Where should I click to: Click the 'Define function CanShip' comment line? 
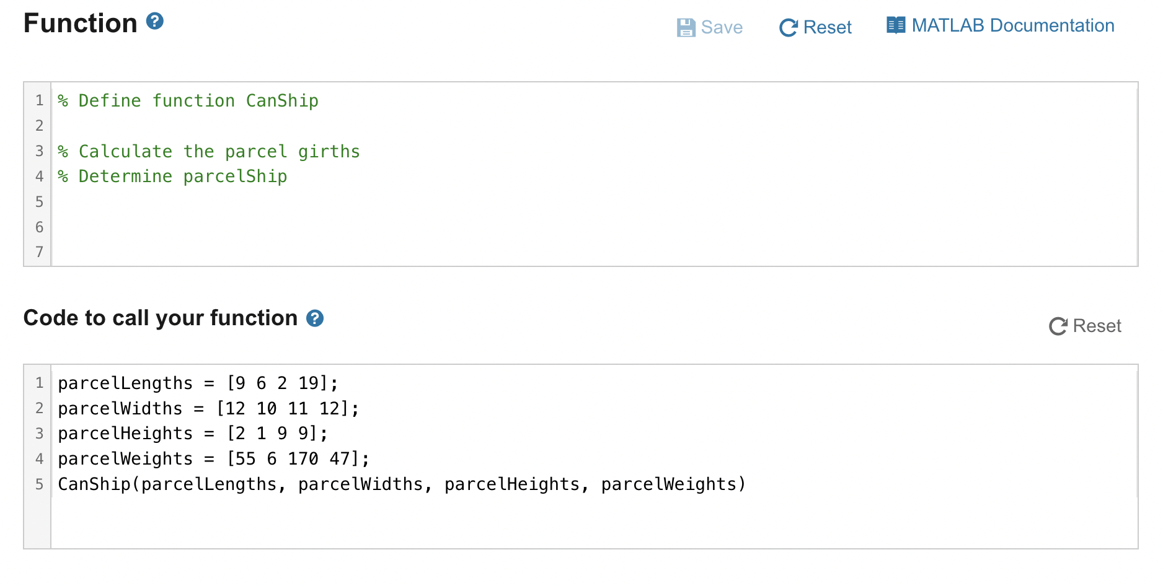pyautogui.click(x=188, y=100)
